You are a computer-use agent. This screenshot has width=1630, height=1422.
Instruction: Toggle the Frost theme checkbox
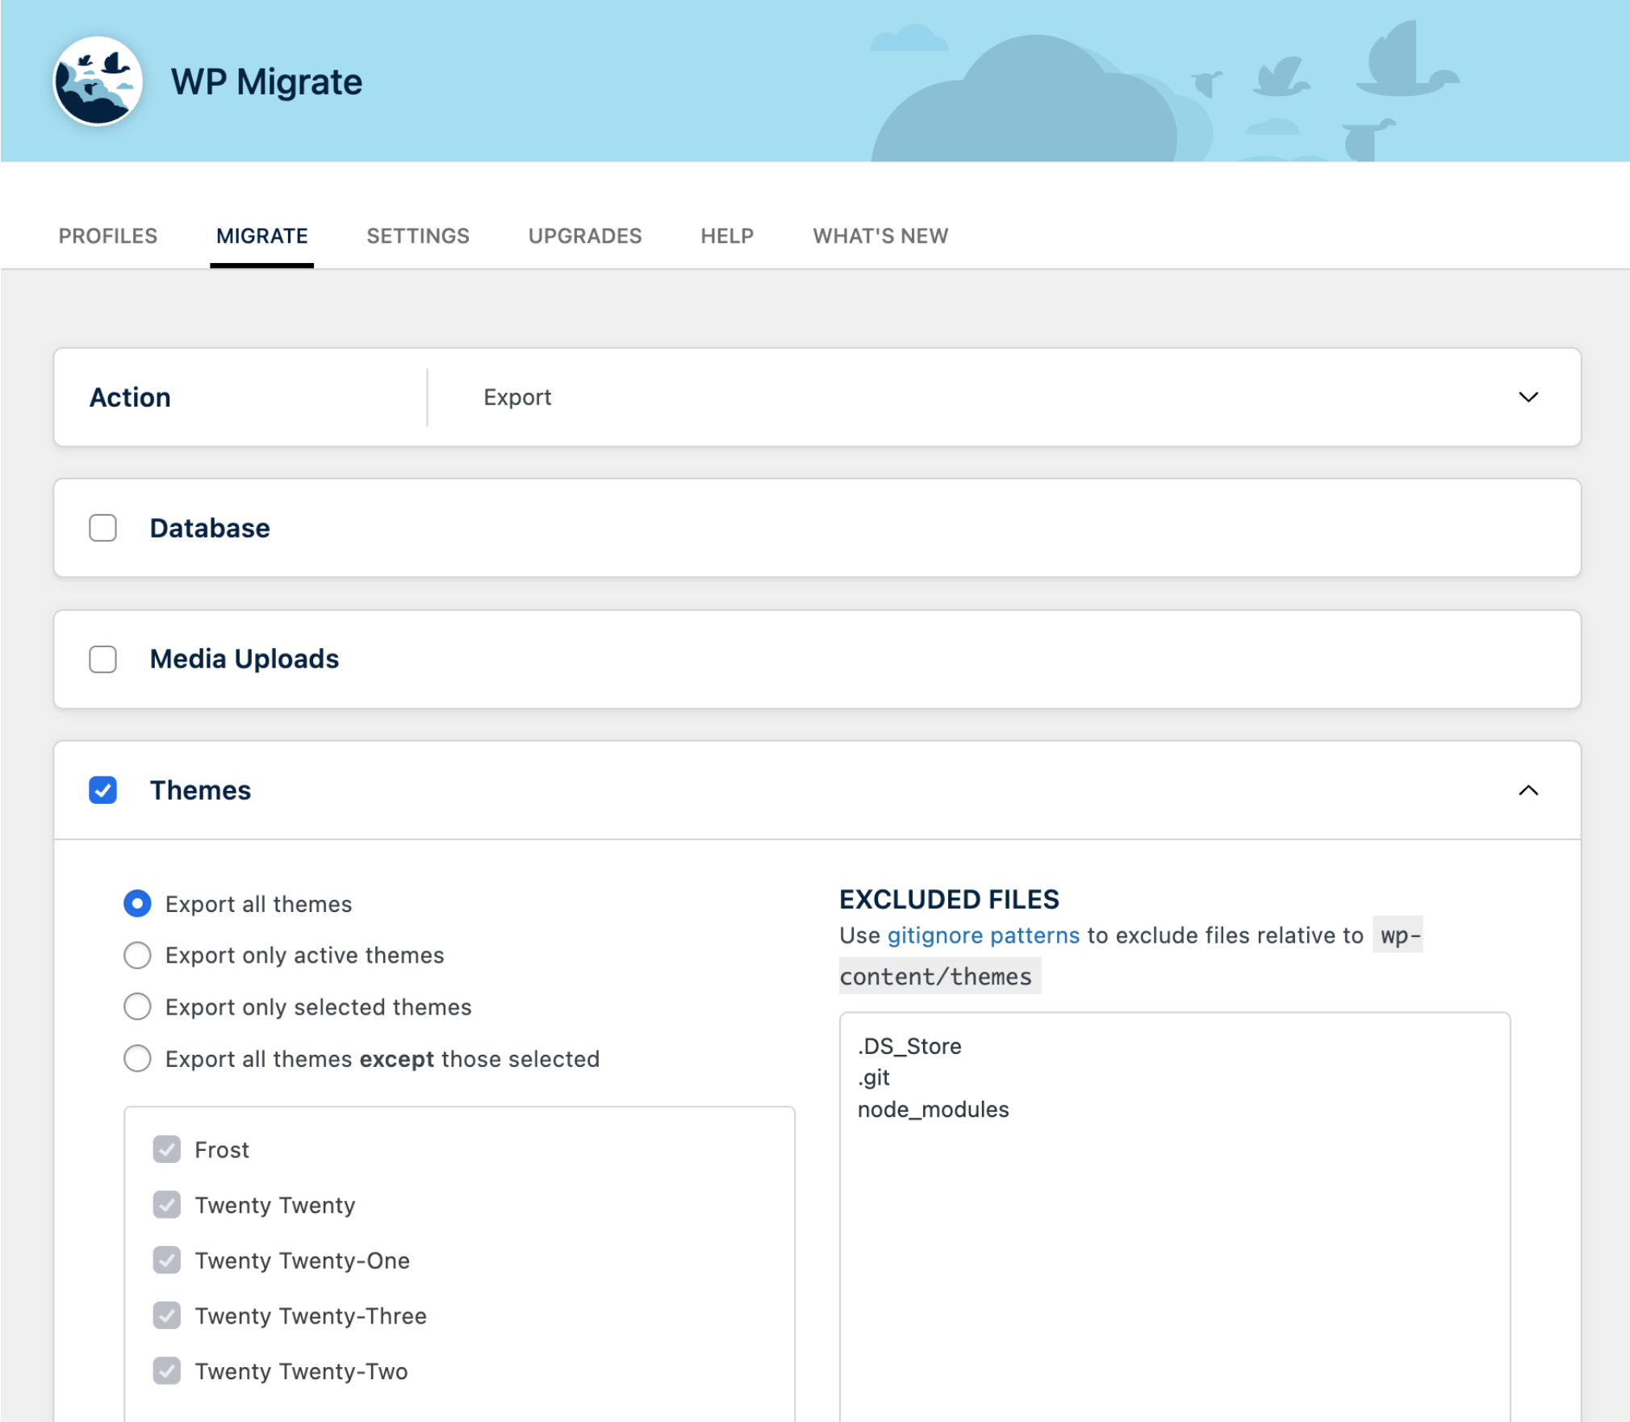point(167,1149)
